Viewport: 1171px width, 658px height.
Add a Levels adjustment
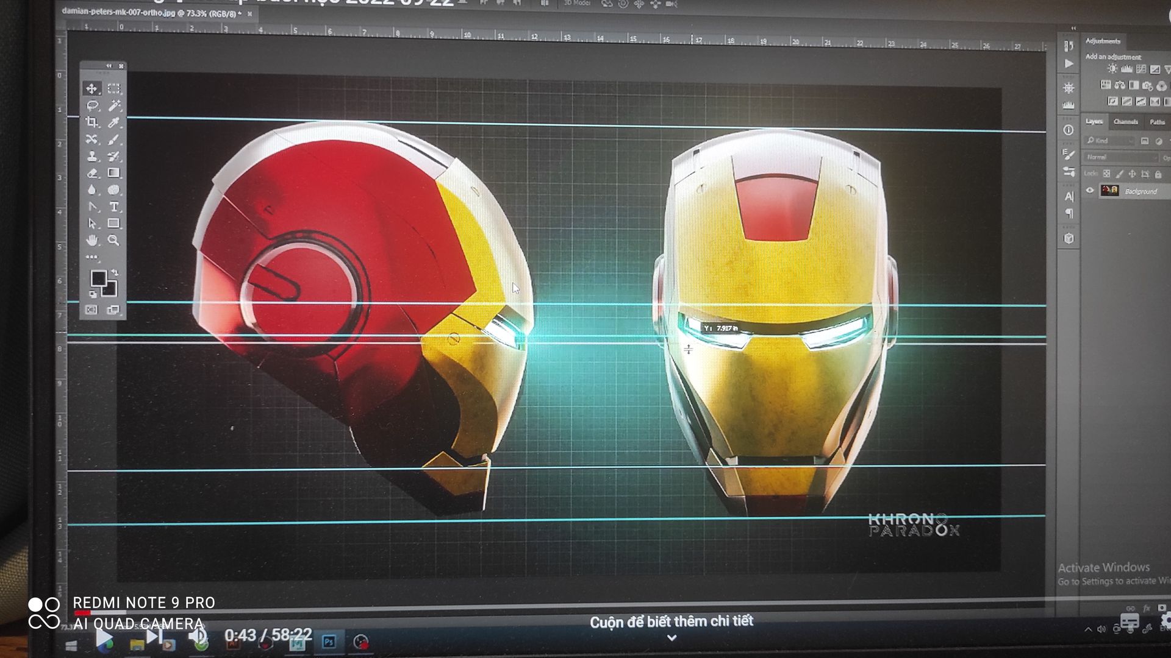(1126, 69)
